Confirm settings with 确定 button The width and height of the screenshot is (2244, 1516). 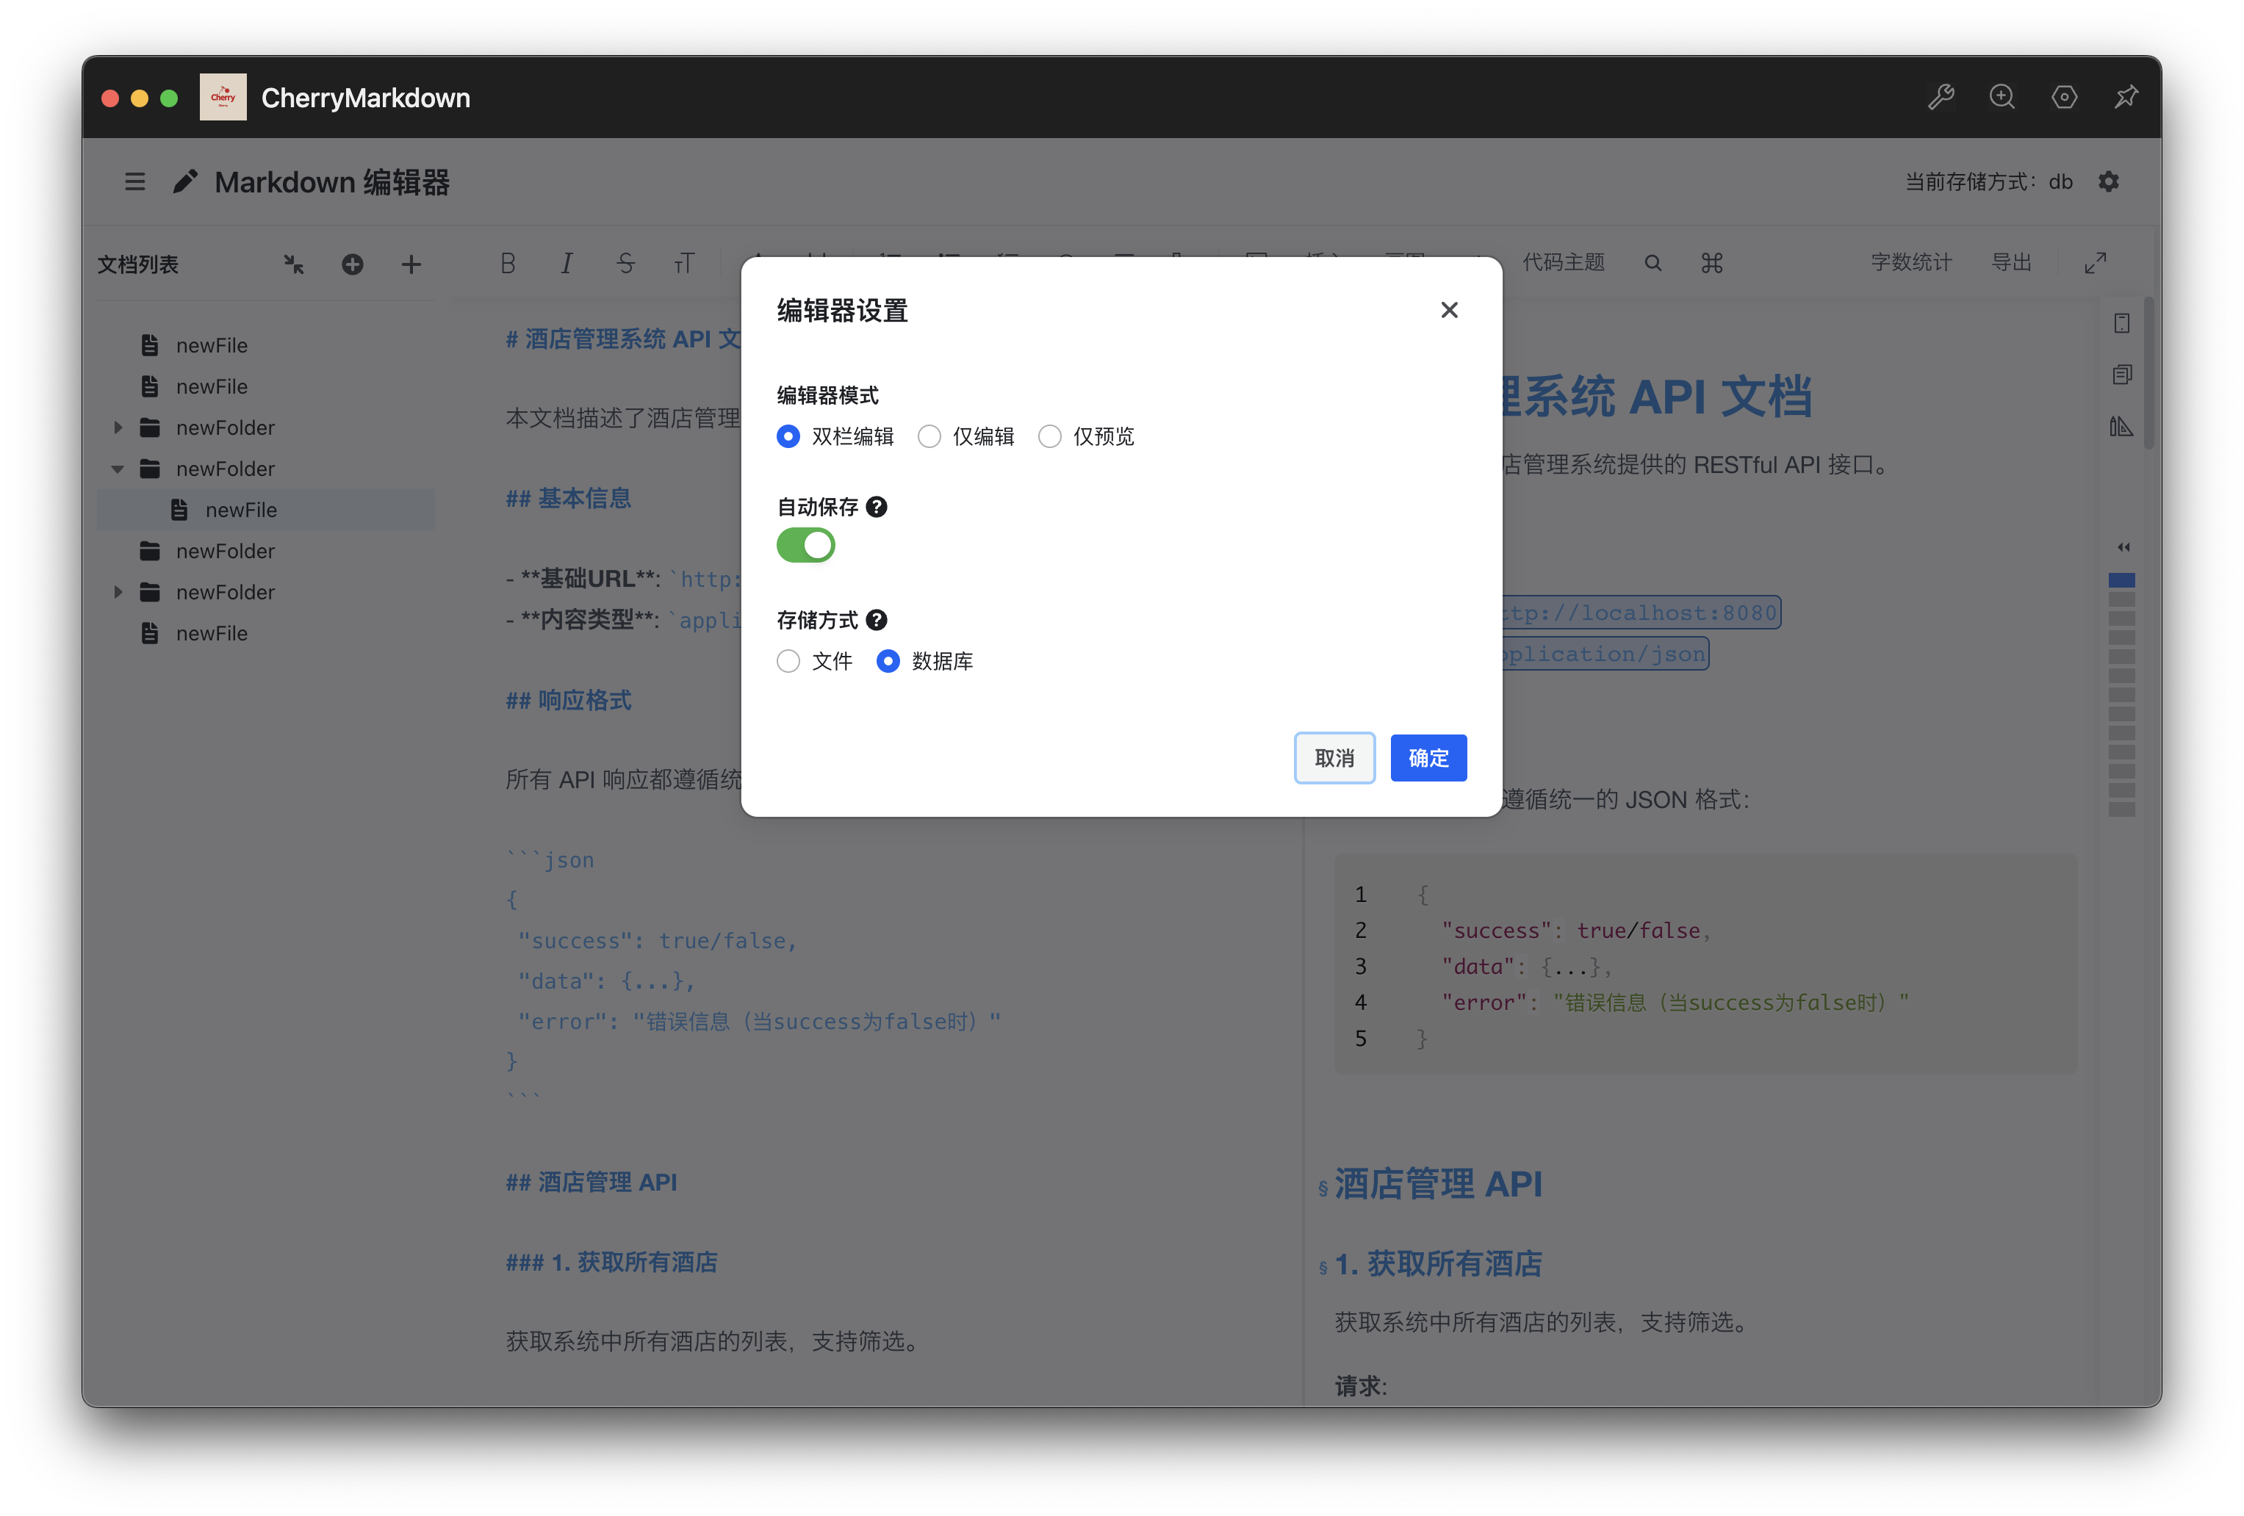pos(1428,759)
